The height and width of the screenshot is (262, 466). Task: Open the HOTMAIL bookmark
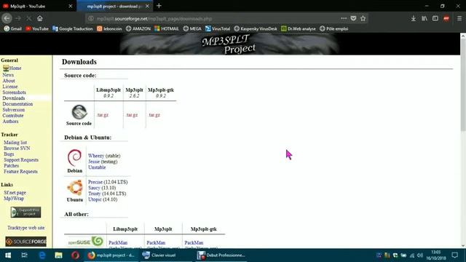coord(167,29)
